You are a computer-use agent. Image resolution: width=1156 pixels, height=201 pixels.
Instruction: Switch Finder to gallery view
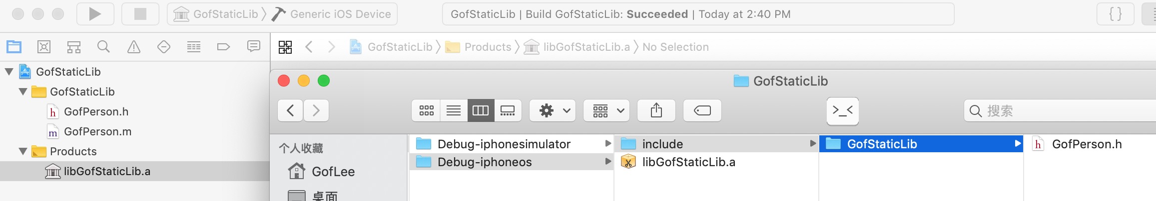[x=508, y=110]
